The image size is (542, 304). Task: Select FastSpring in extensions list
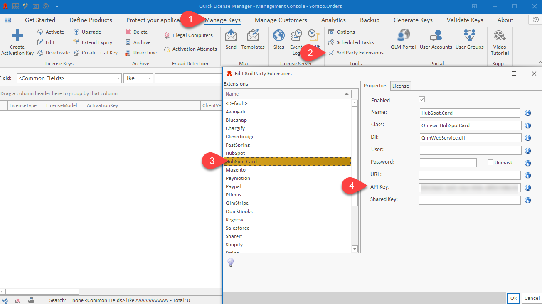click(288, 145)
